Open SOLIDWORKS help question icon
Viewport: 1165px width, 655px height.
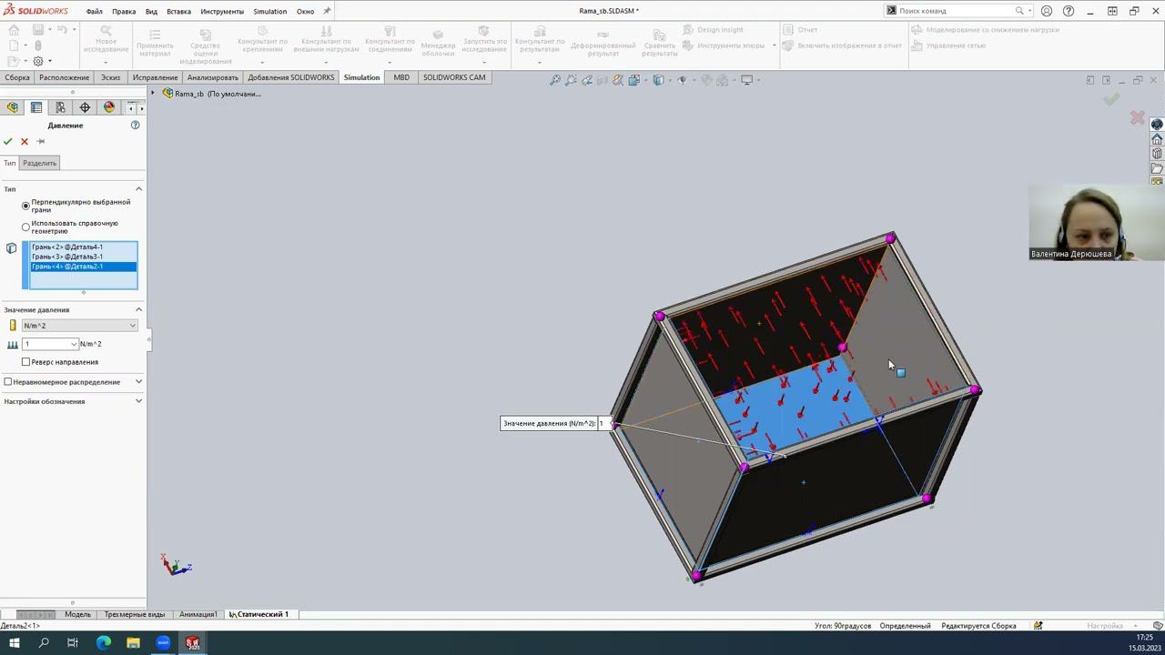pyautogui.click(x=1069, y=11)
